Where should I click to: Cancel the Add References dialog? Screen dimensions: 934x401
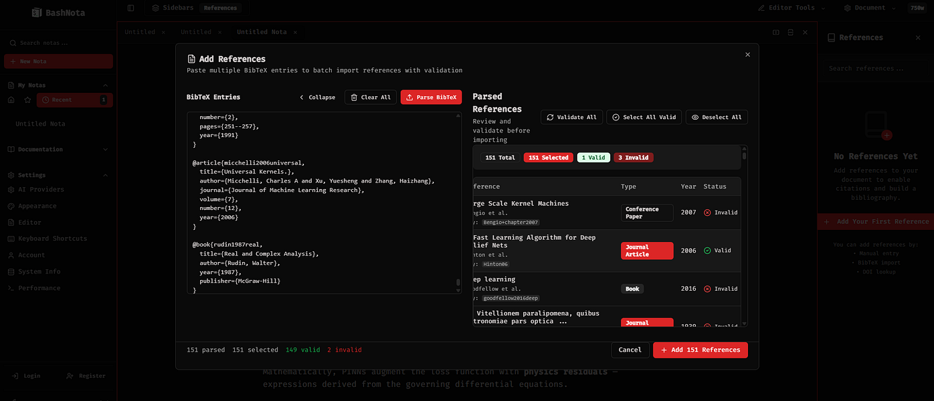[x=630, y=350]
